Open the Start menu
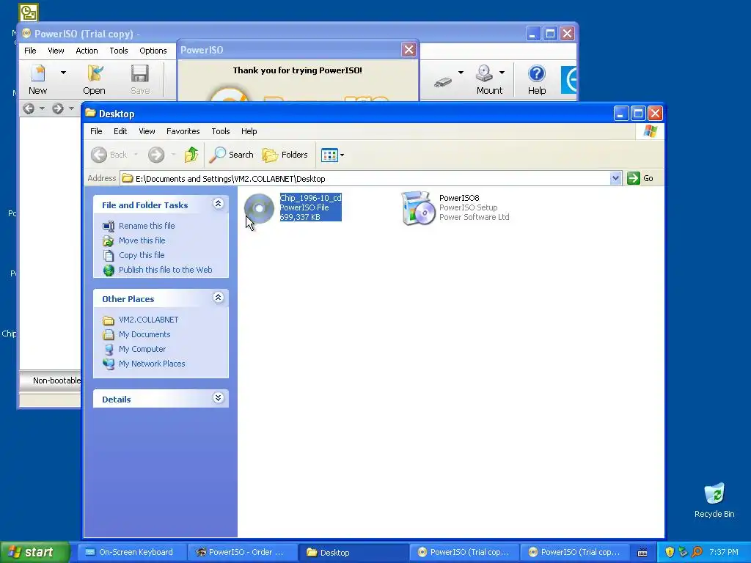This screenshot has height=563, width=751. (34, 552)
